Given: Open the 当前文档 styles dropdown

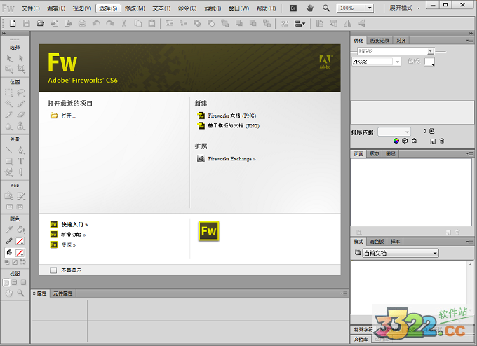Looking at the screenshot, I should (401, 253).
